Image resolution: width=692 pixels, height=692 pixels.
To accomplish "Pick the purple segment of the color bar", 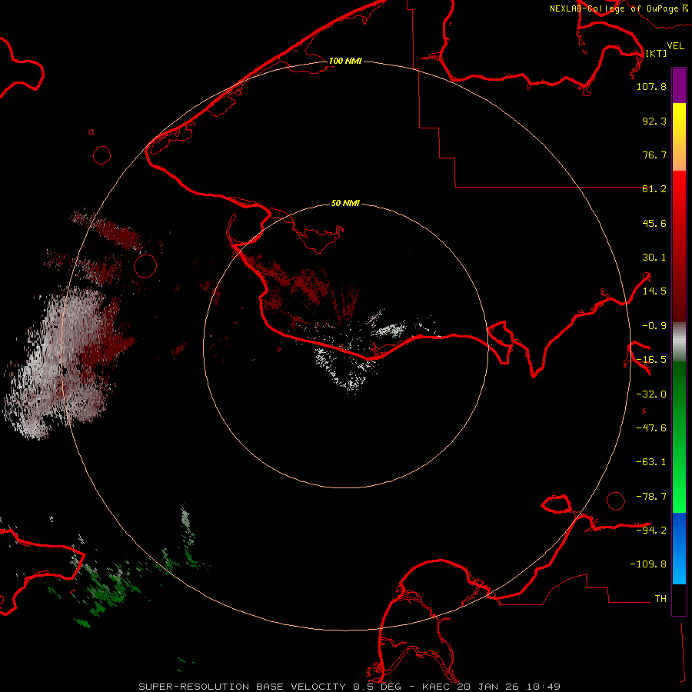I will tap(679, 85).
